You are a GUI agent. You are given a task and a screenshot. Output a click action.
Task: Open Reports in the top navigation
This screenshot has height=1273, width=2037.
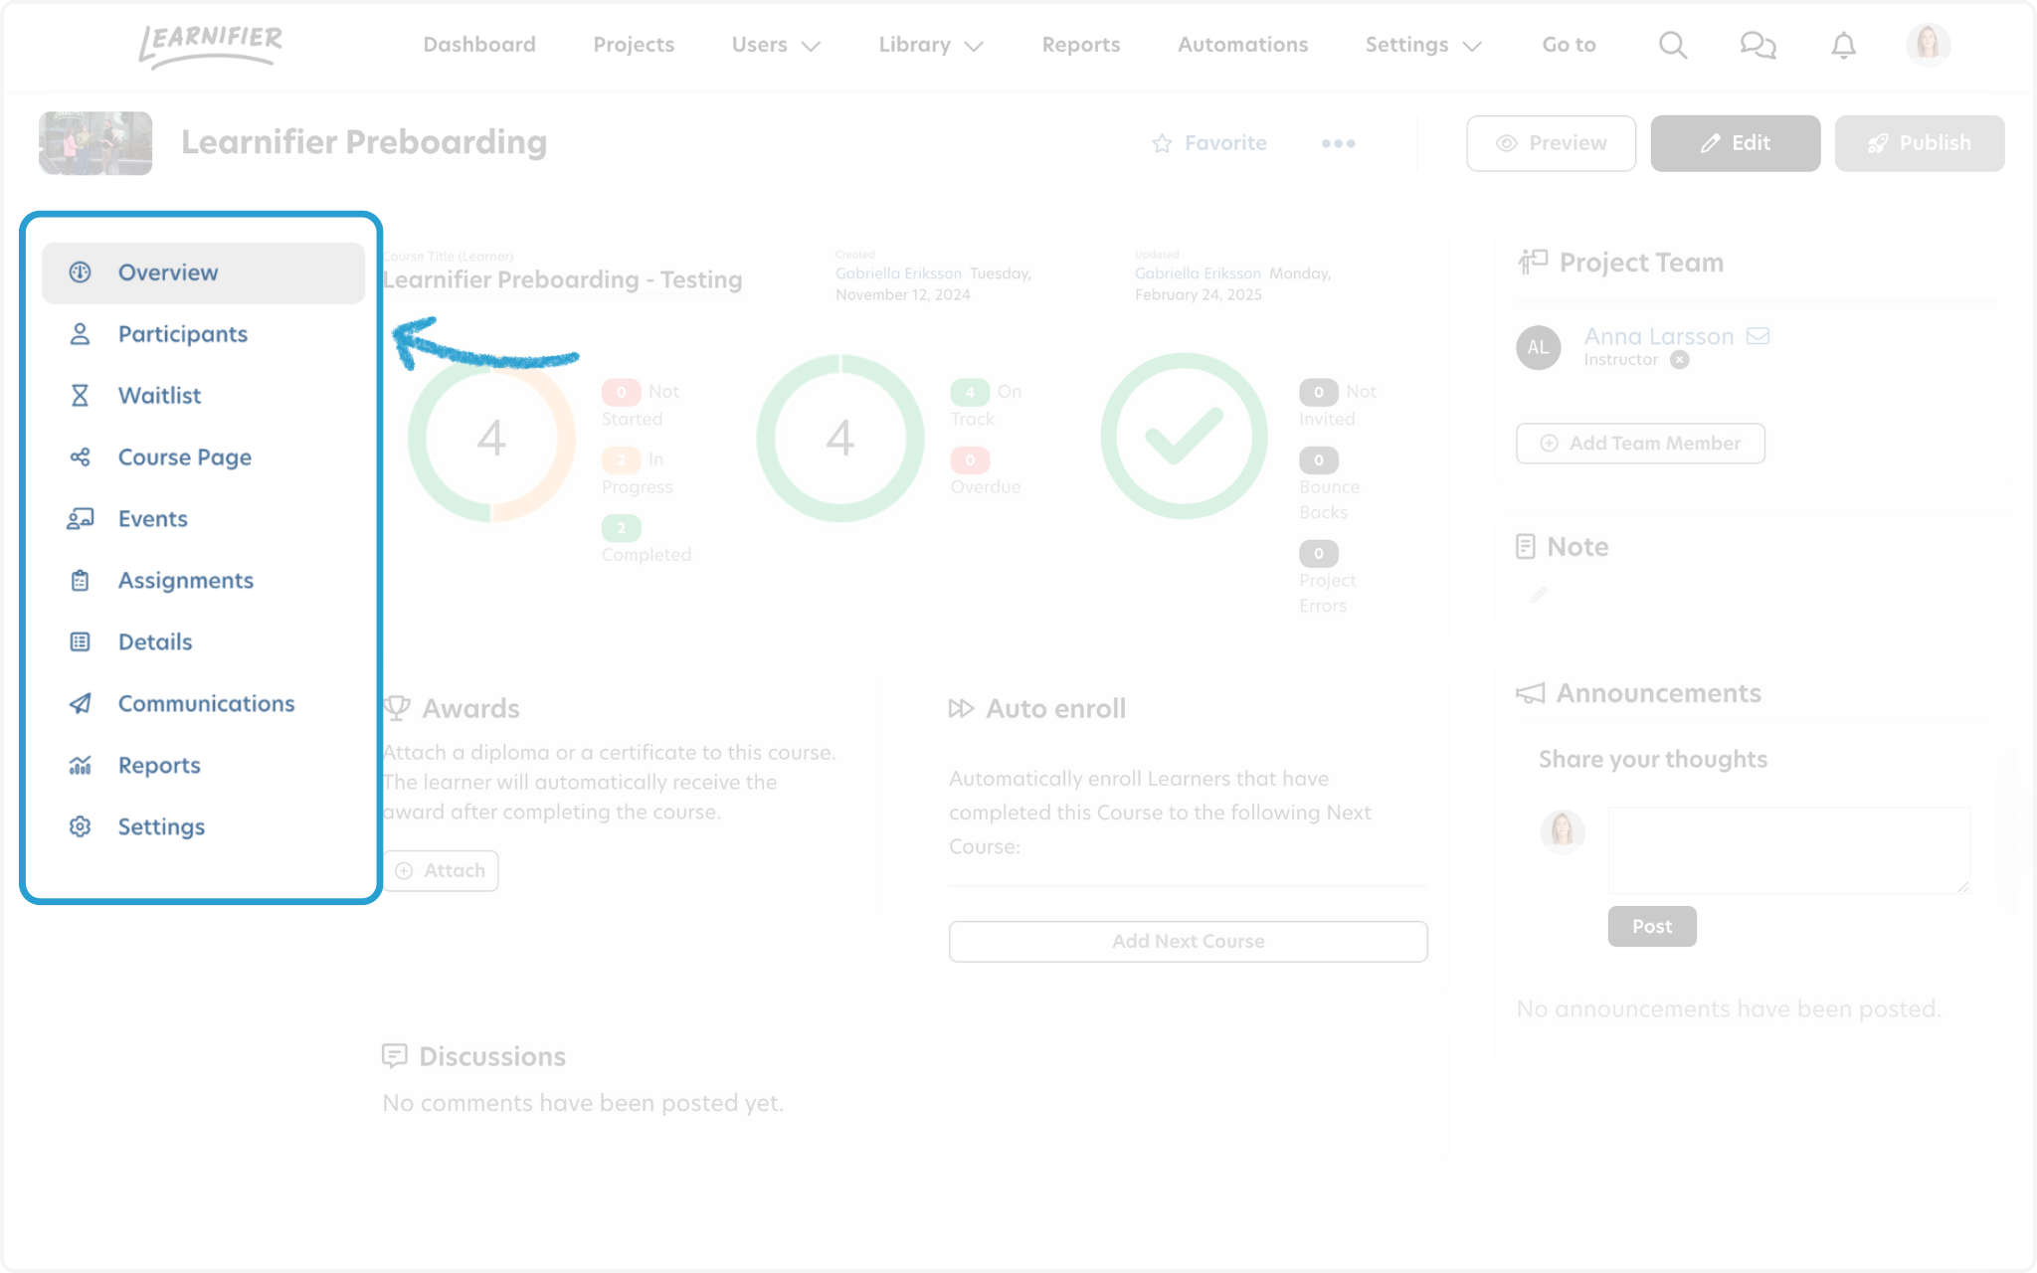pyautogui.click(x=1081, y=45)
